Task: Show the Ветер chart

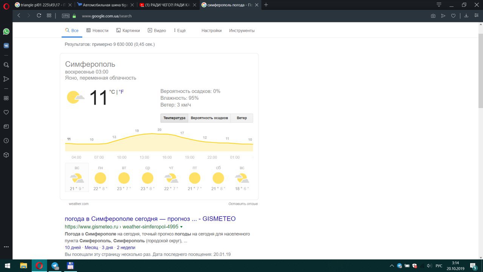Action: point(242,118)
